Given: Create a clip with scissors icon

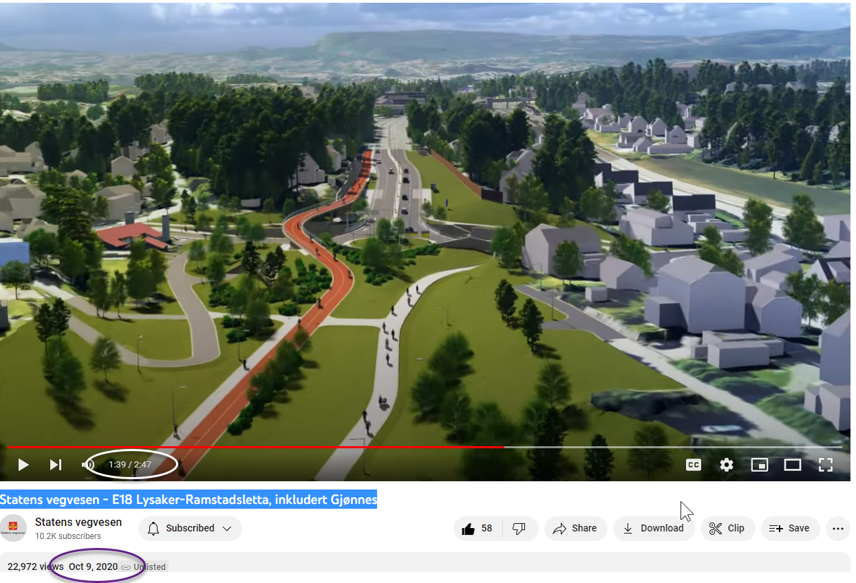Looking at the screenshot, I should click(727, 528).
